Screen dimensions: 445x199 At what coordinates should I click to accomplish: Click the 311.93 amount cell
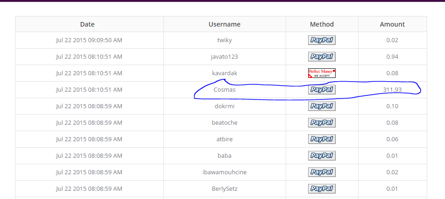(x=392, y=90)
